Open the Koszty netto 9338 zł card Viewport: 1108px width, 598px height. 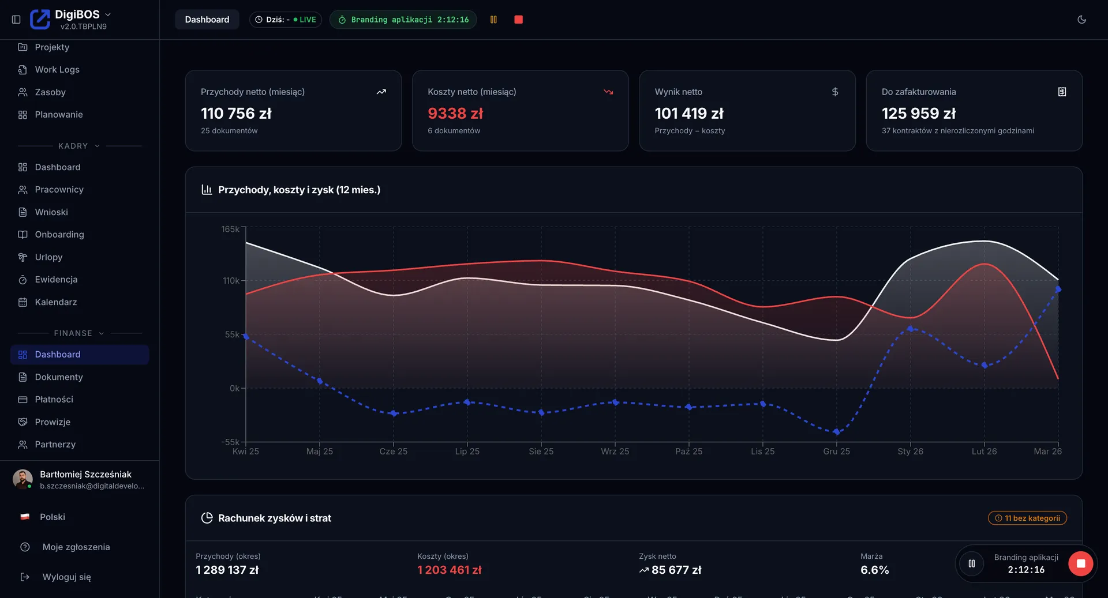[521, 111]
